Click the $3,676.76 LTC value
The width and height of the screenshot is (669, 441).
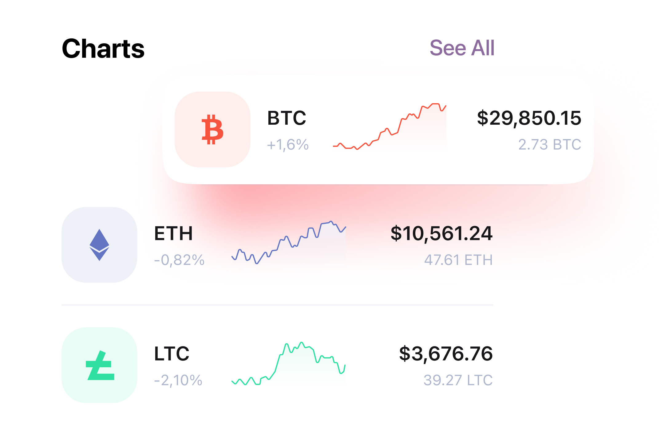(446, 354)
